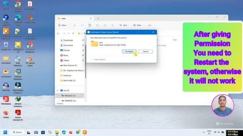Open Firefox desktop shortcut
The height and width of the screenshot is (136, 243).
(x=6, y=114)
